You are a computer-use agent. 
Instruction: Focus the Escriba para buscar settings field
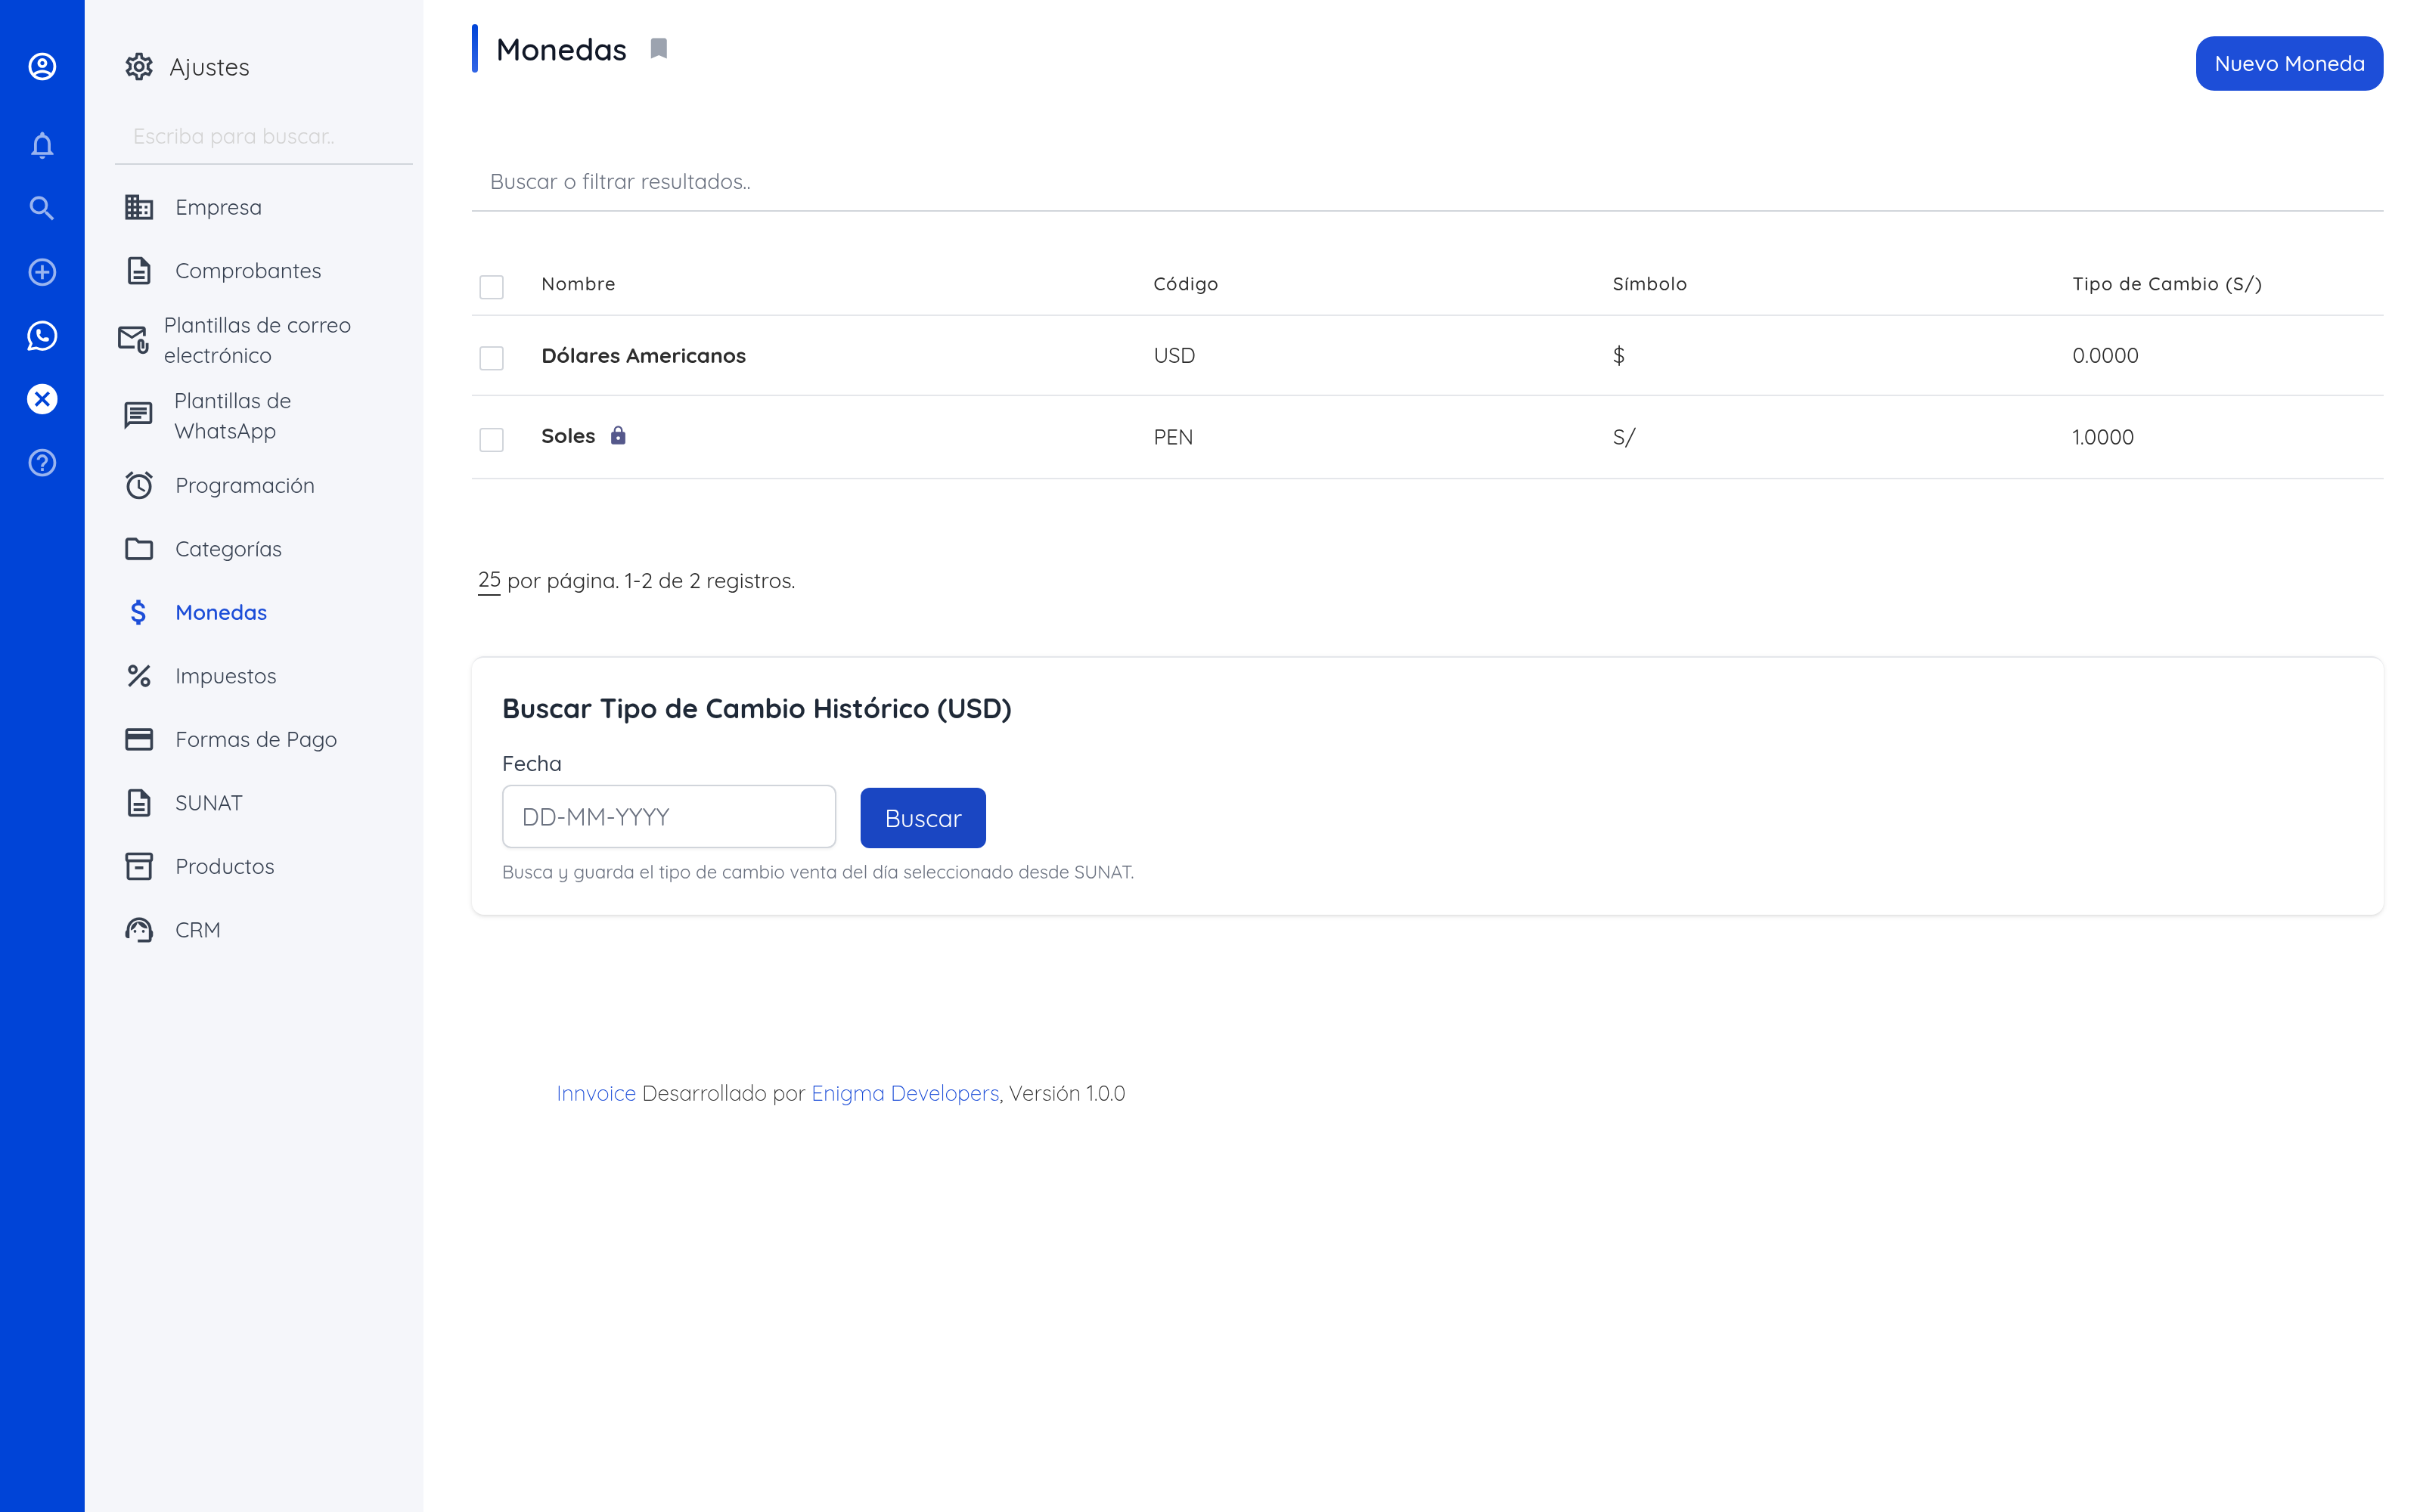(x=264, y=137)
